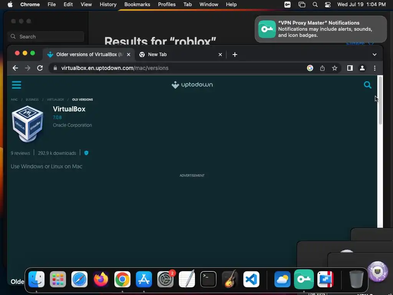Click BUSINESS in the breadcrumb
The image size is (393, 295).
pyautogui.click(x=32, y=99)
